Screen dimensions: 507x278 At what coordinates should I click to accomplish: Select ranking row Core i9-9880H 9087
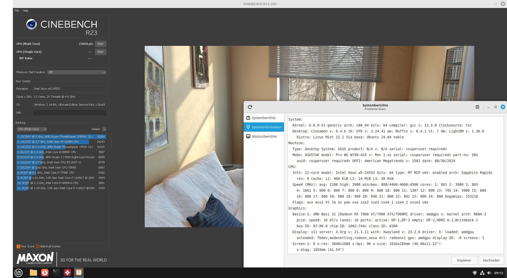[61, 152]
